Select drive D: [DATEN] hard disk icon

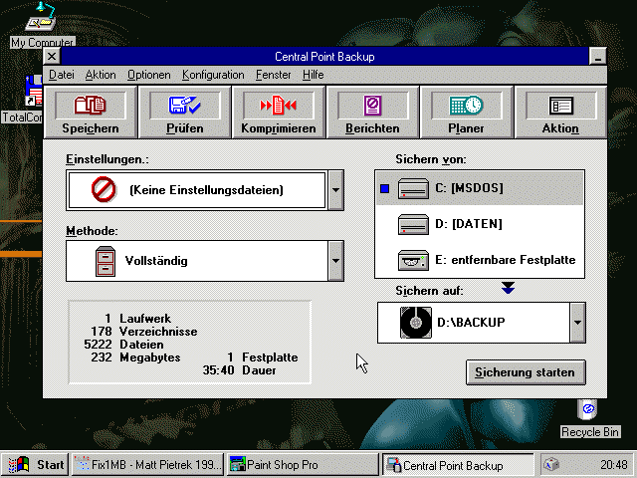click(413, 224)
